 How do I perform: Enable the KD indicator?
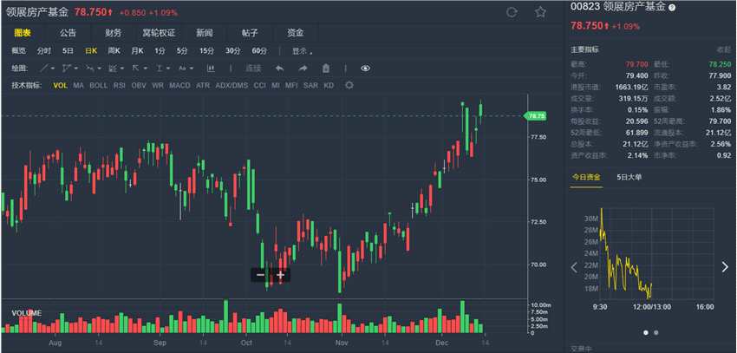tap(329, 86)
